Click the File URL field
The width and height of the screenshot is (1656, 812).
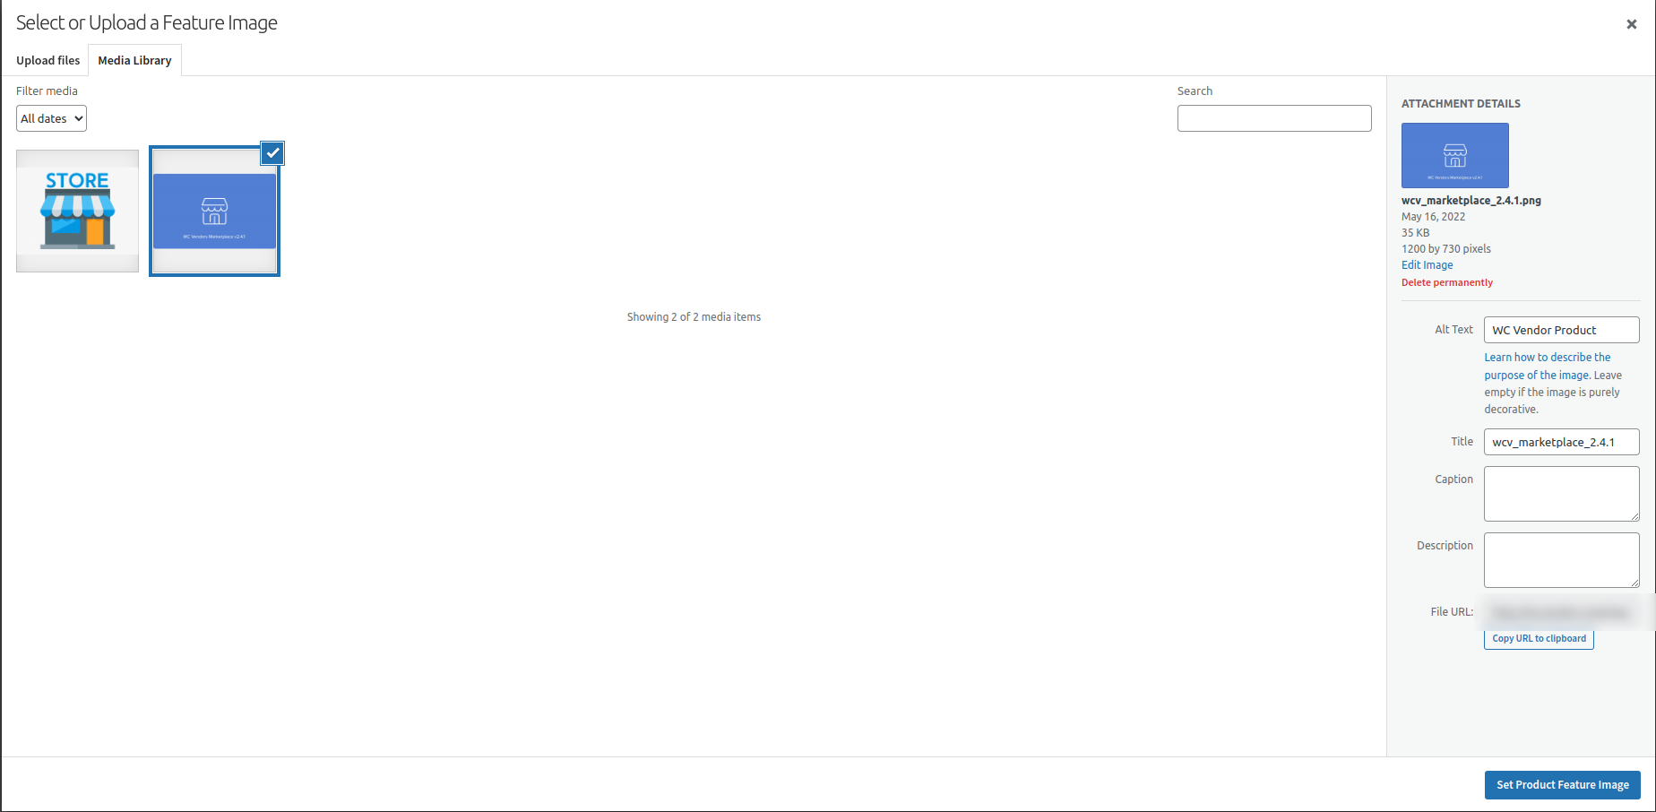pyautogui.click(x=1562, y=612)
